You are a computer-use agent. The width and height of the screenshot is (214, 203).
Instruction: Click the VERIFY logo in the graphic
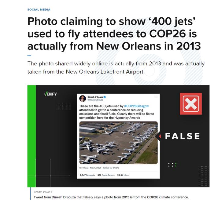click(50, 94)
